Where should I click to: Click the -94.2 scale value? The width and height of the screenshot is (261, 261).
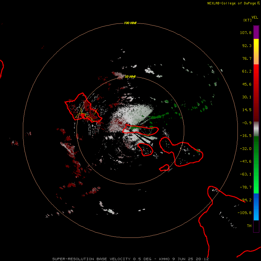pyautogui.click(x=246, y=200)
